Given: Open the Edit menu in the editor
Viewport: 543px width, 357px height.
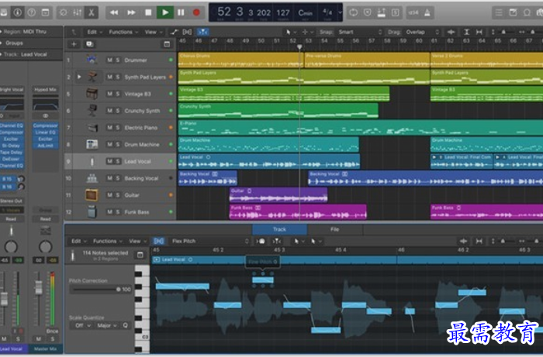Looking at the screenshot, I should [x=77, y=241].
